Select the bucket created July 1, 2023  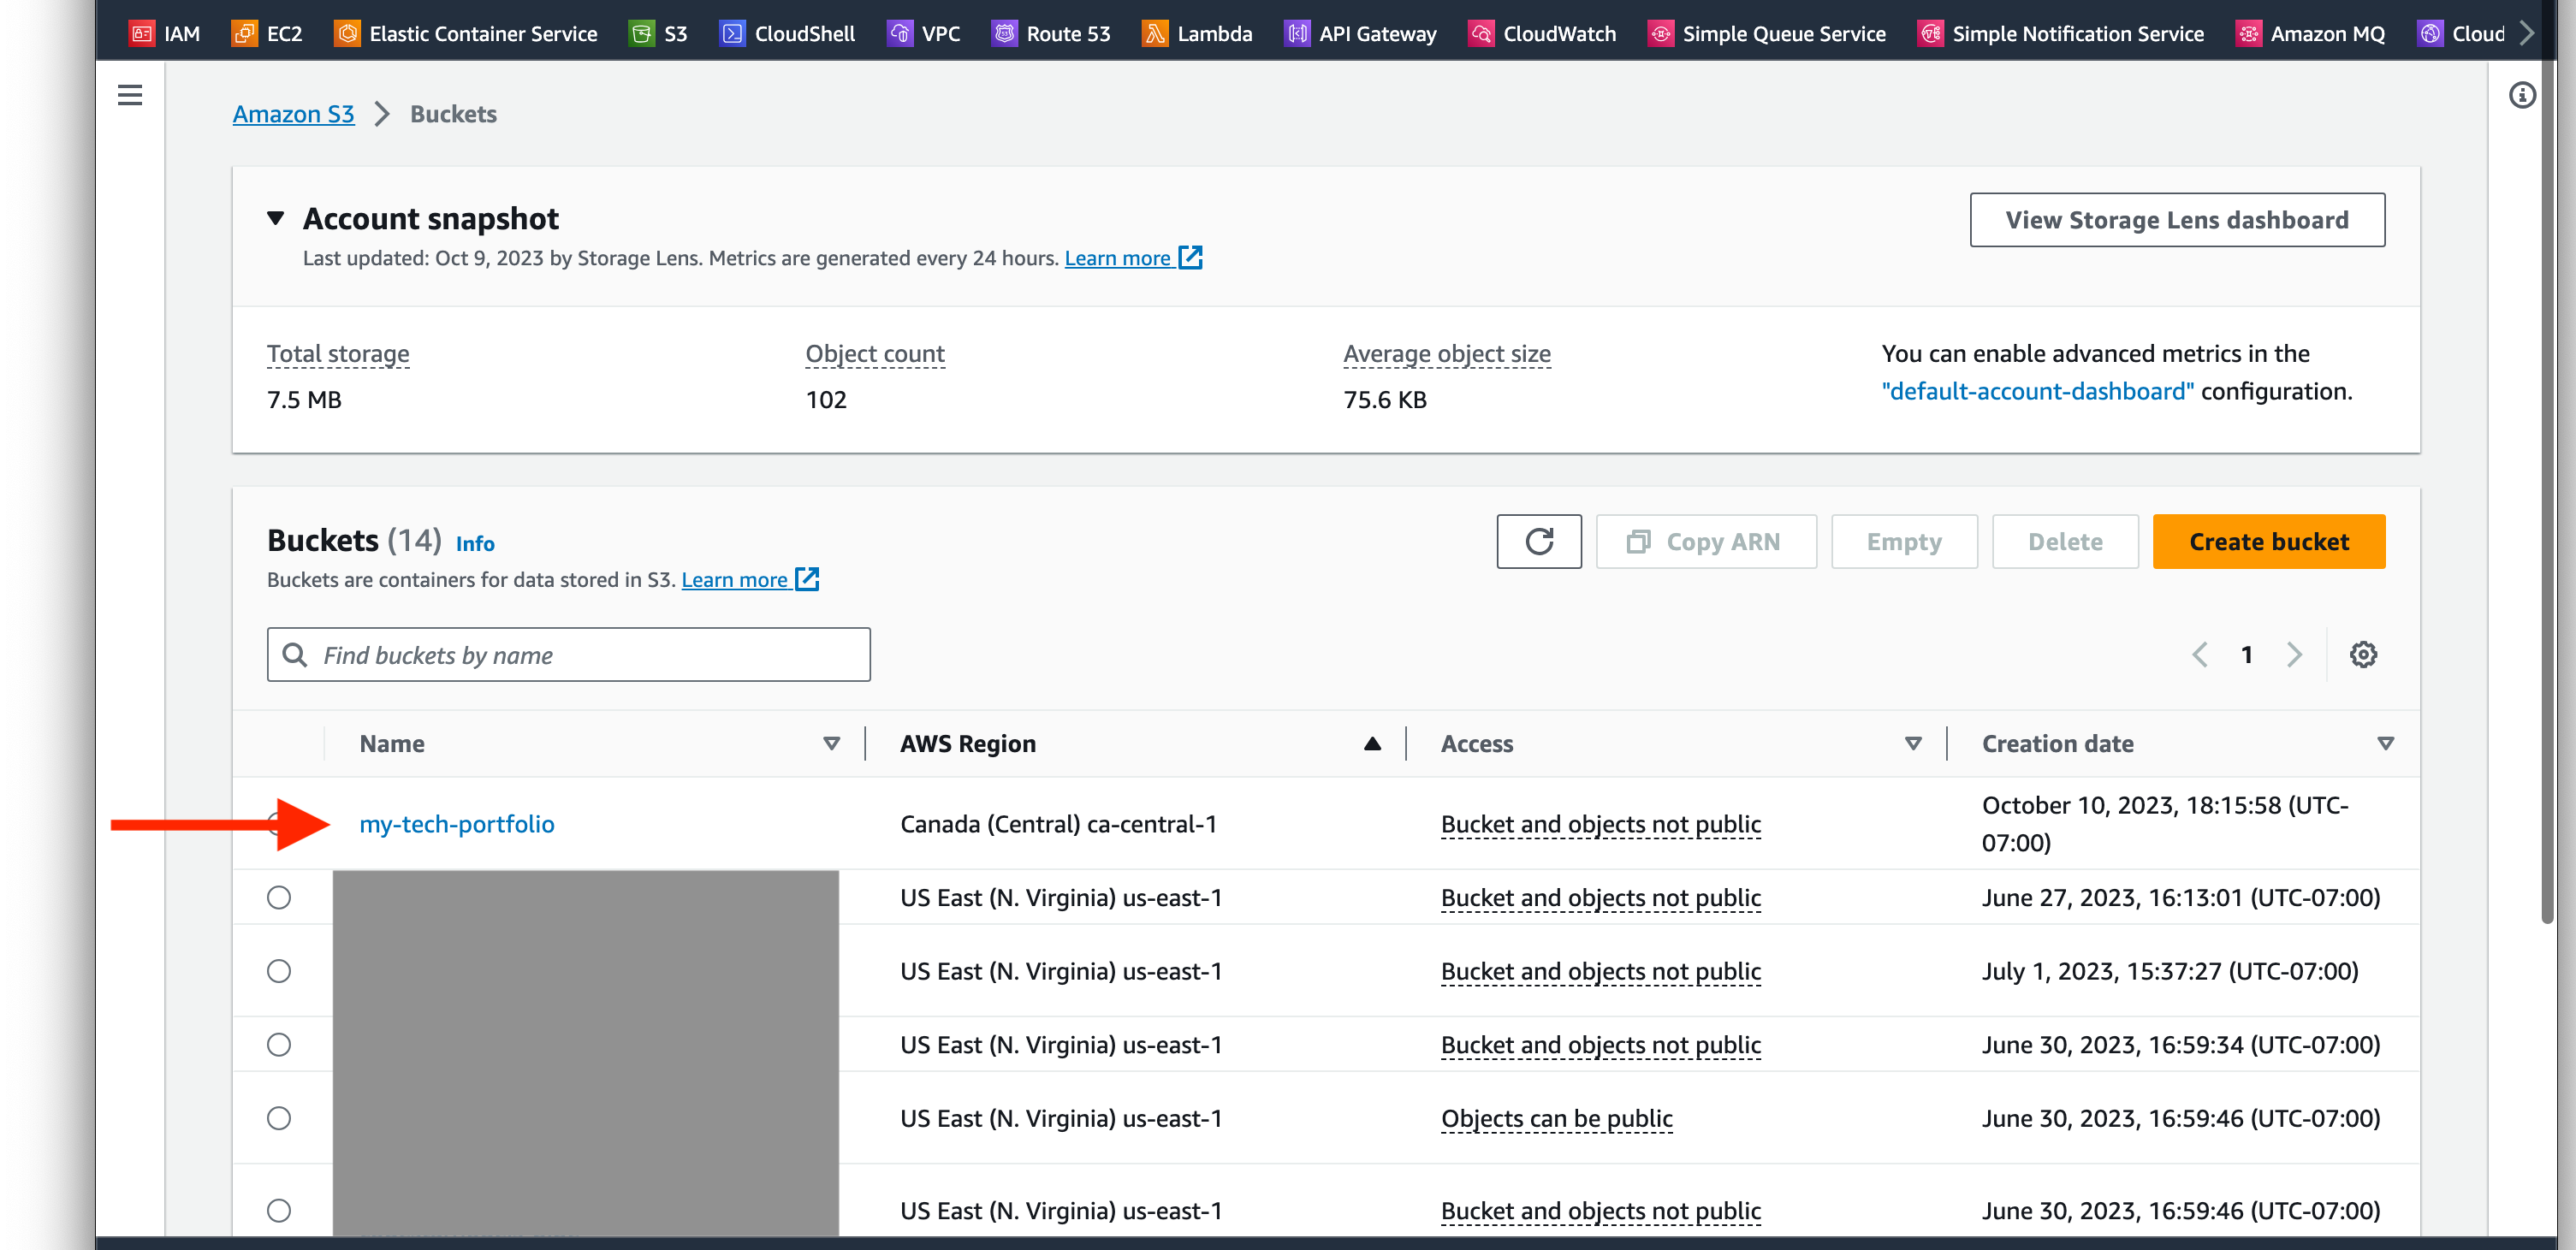(x=279, y=971)
